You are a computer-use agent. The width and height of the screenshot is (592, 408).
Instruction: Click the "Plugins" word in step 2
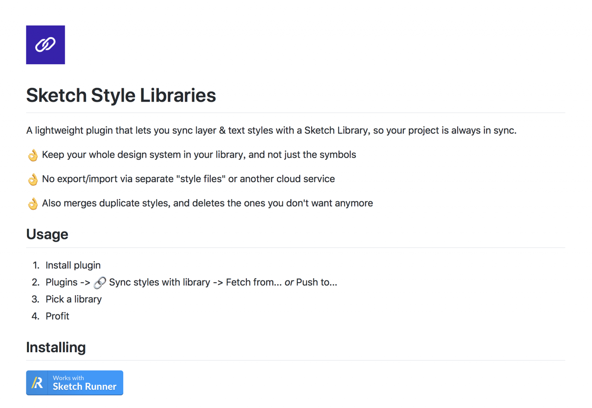[61, 282]
